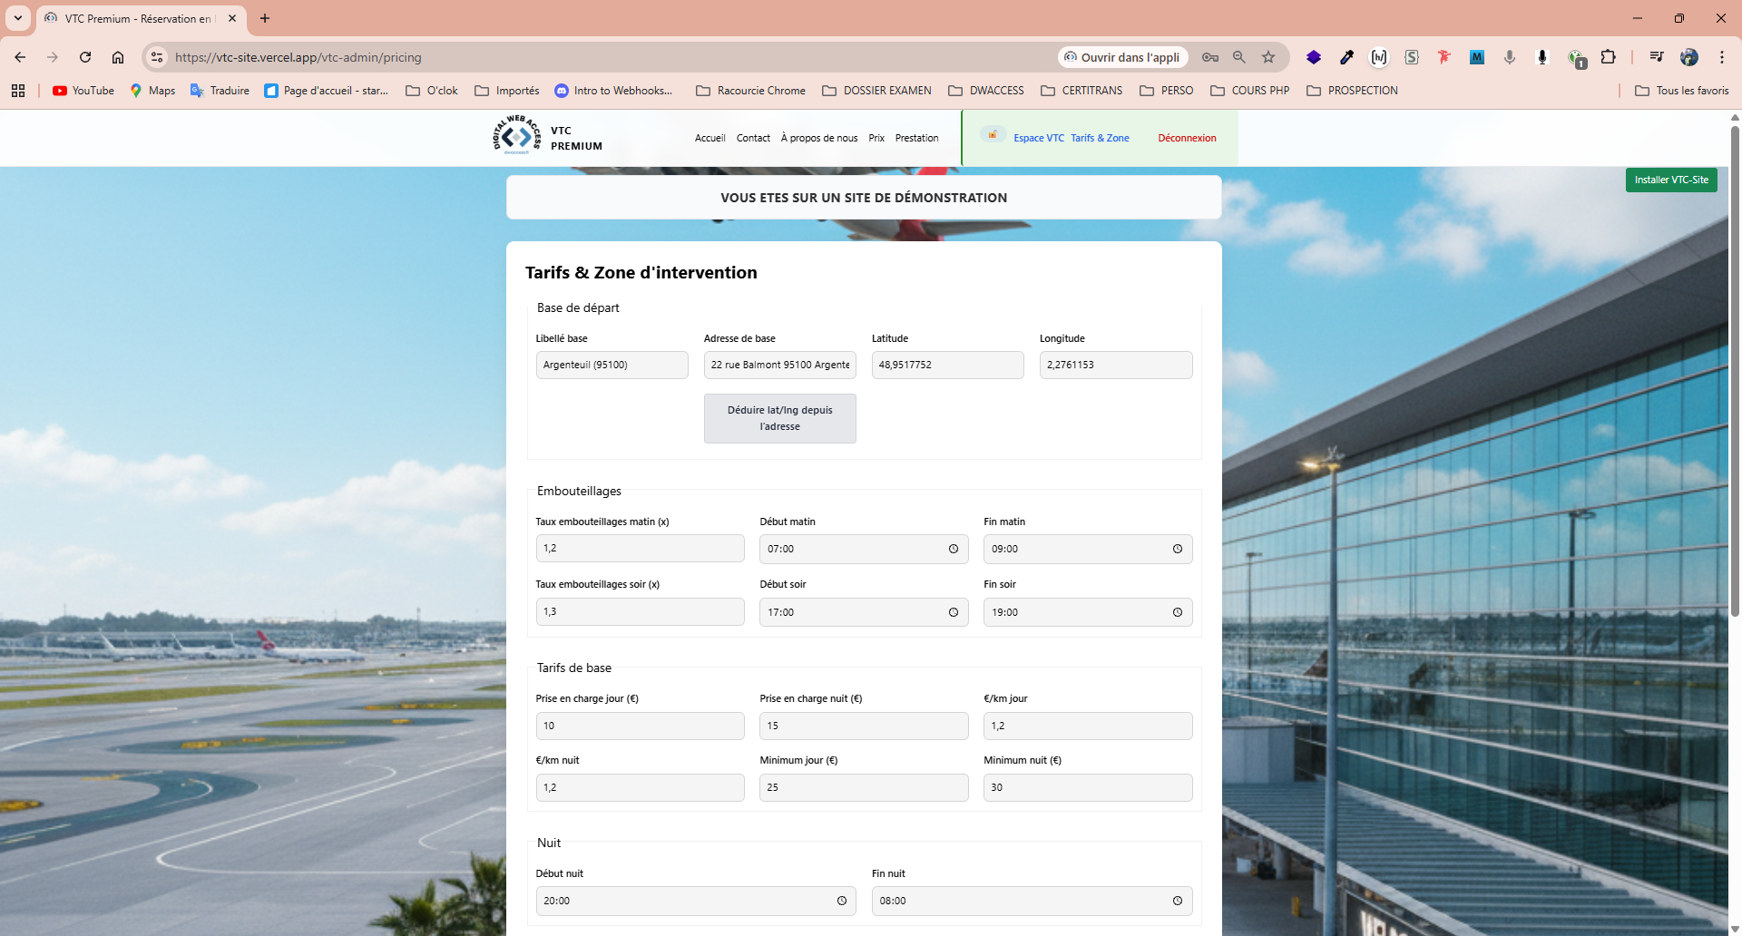Click the Installer VTC-Site button

coord(1670,180)
